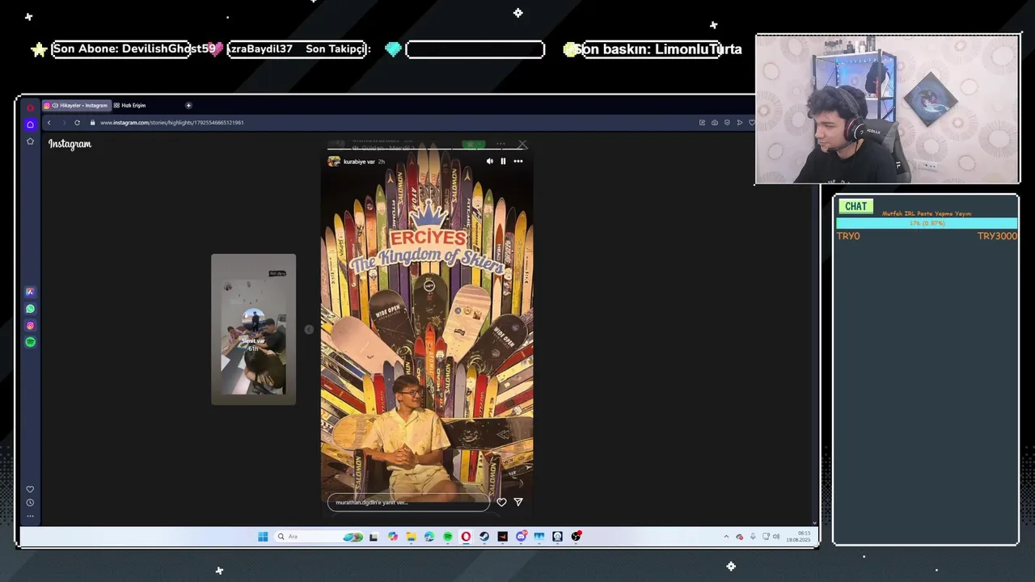The width and height of the screenshot is (1035, 582).
Task: Click the stream CHAT label
Action: 856,206
